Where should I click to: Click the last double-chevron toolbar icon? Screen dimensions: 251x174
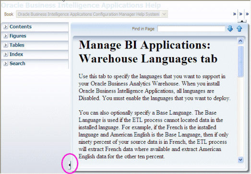pyautogui.click(x=247, y=14)
